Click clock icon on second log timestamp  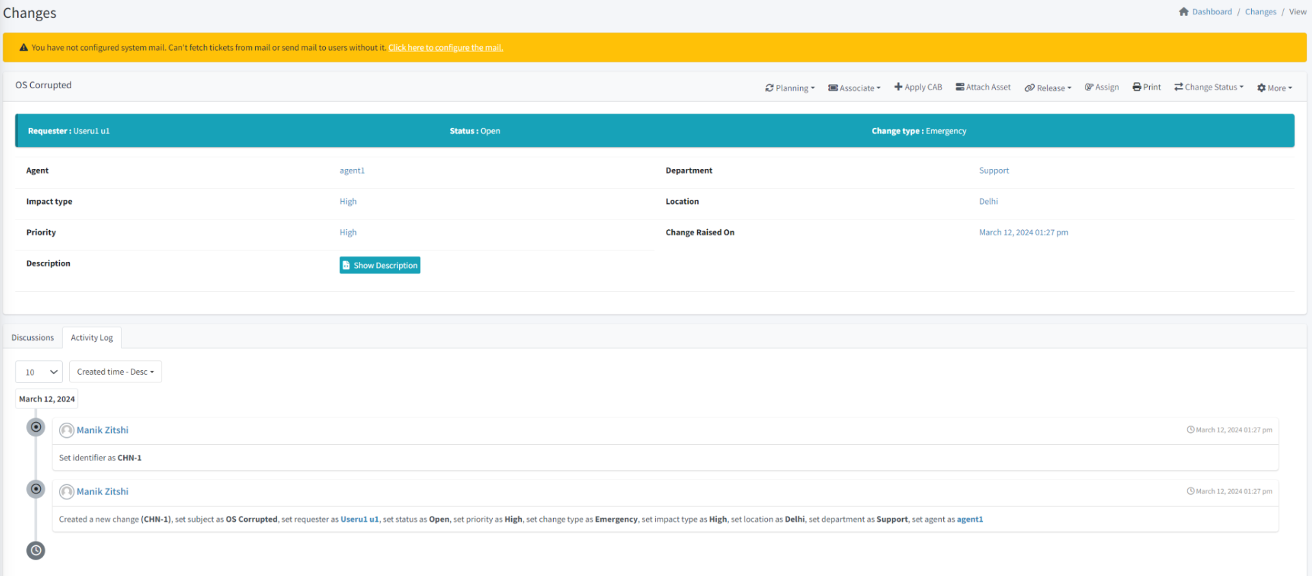point(1190,491)
